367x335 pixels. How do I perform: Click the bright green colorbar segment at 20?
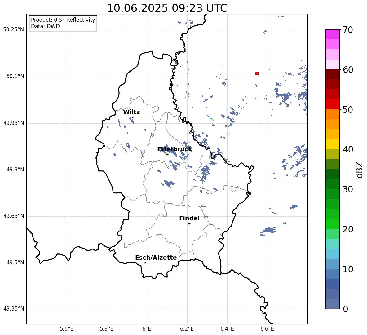[332, 224]
